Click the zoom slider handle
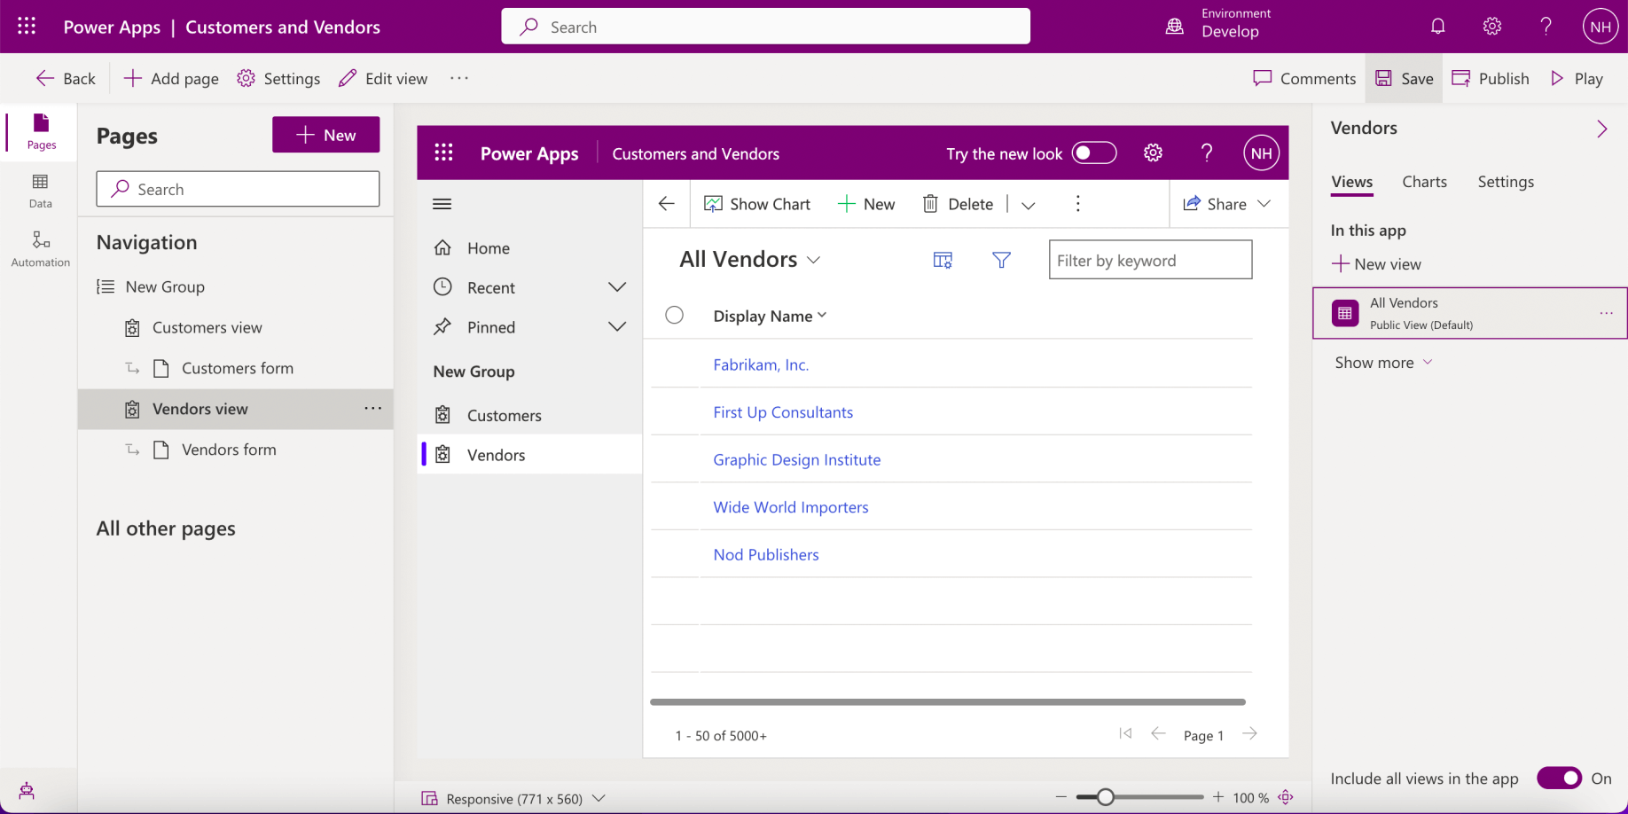This screenshot has height=814, width=1628. click(x=1105, y=797)
